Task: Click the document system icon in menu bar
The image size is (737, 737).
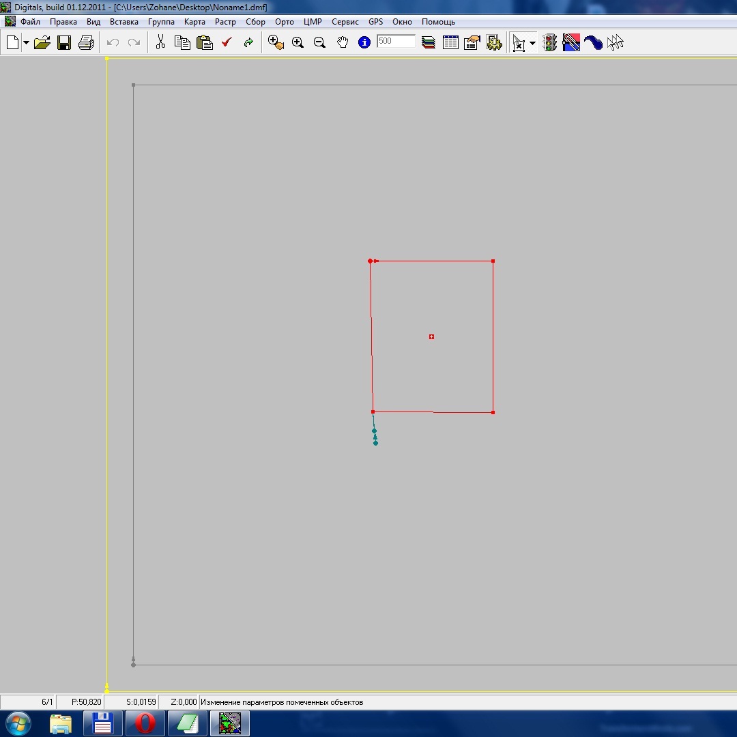Action: click(x=10, y=21)
